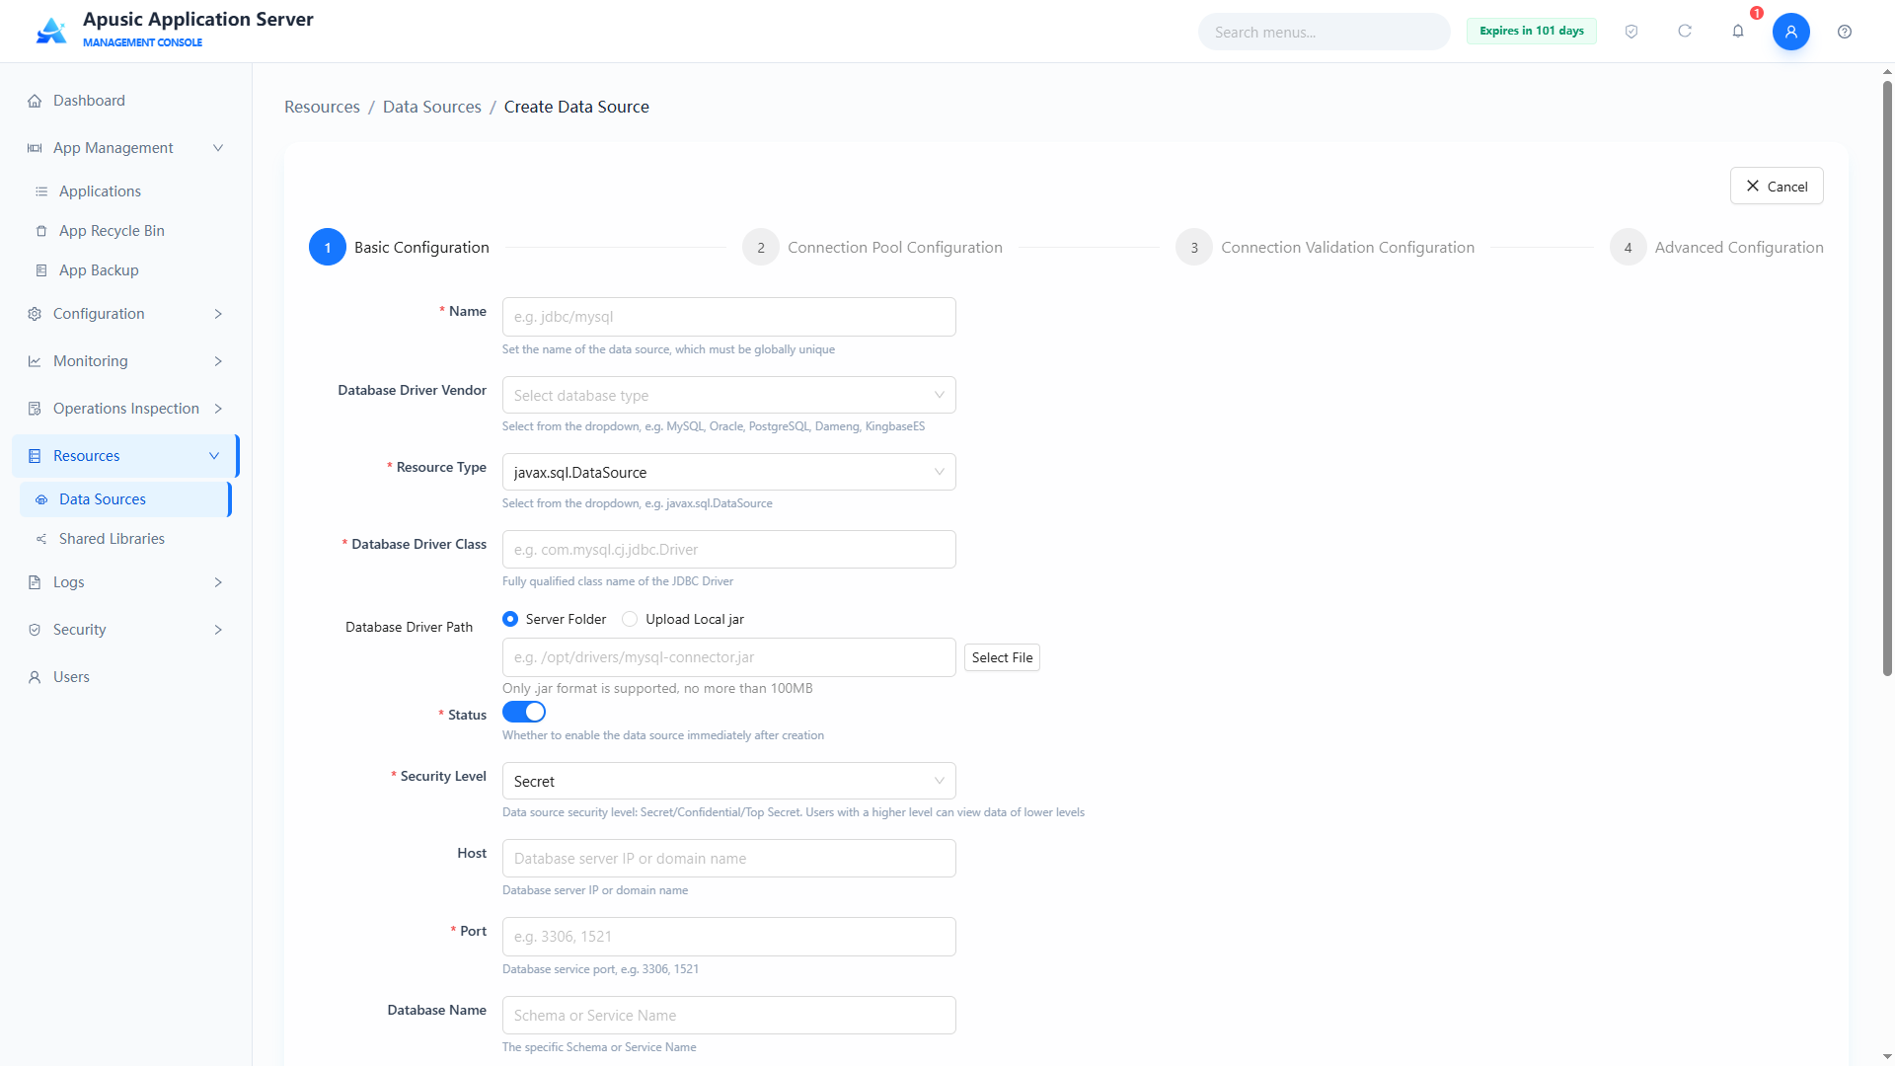
Task: Expand the Configuration menu chevron
Action: 218,314
